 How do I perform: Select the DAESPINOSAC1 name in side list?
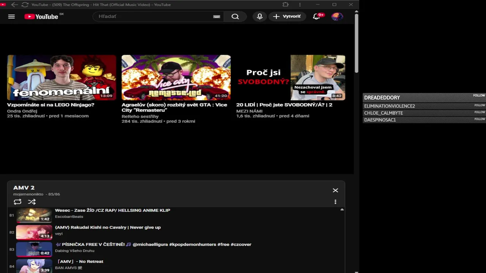(x=380, y=120)
